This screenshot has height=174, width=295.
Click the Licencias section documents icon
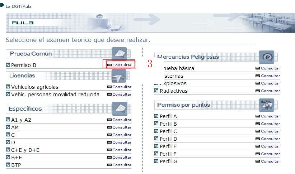tap(119, 76)
